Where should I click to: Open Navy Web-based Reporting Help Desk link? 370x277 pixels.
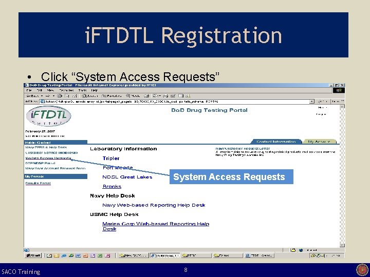(x=154, y=205)
